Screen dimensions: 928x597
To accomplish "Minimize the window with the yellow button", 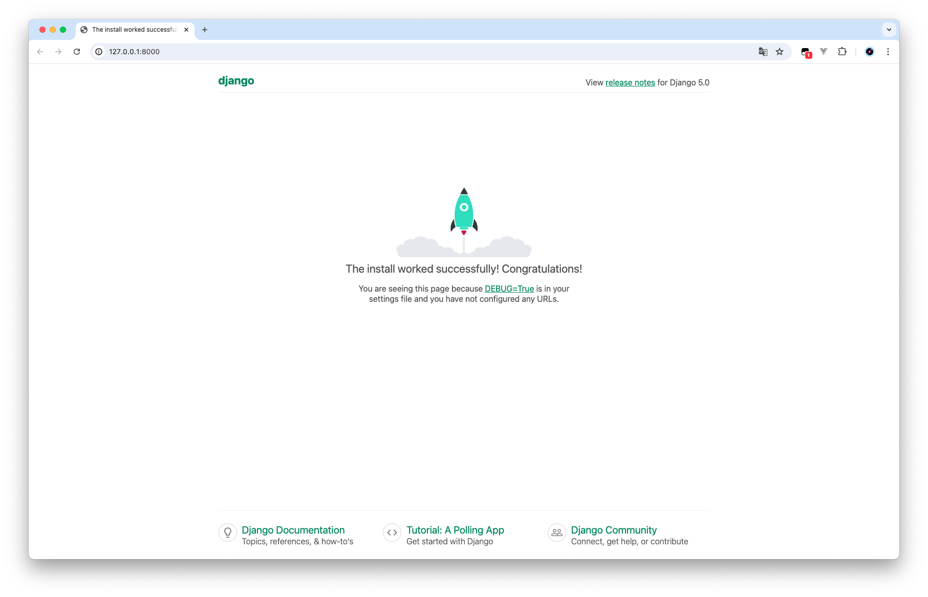I will 53,30.
